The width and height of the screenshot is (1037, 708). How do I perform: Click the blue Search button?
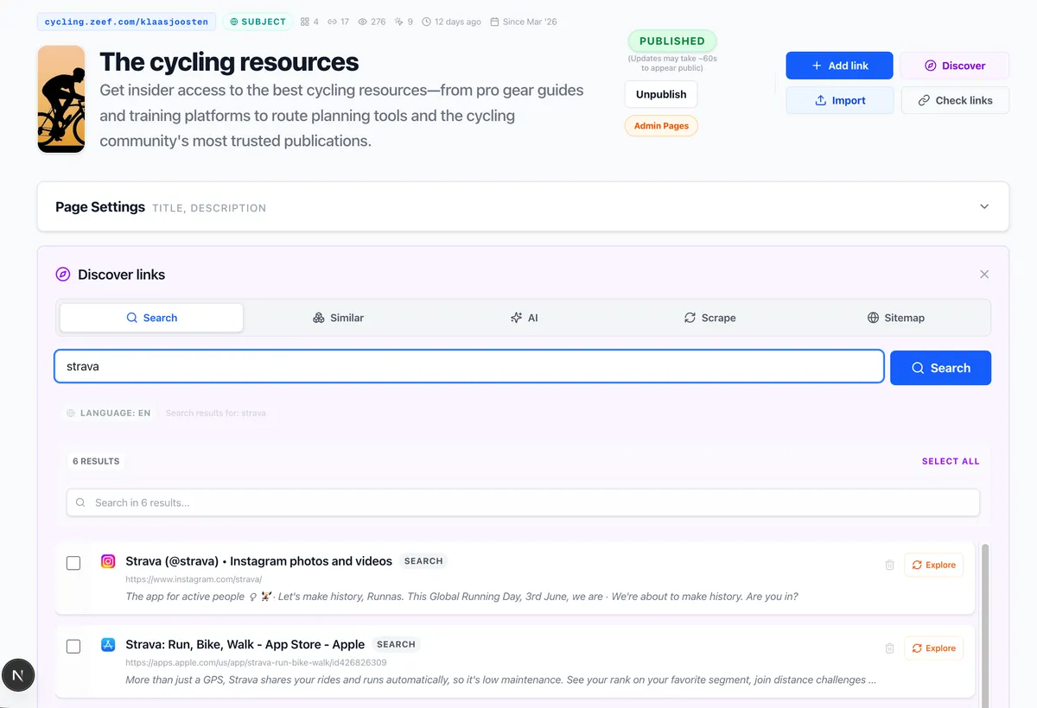940,368
